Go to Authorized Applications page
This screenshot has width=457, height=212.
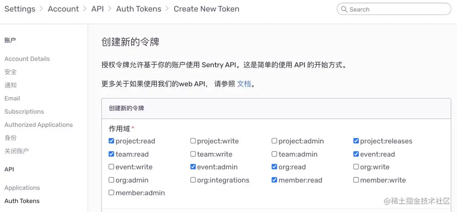[38, 125]
